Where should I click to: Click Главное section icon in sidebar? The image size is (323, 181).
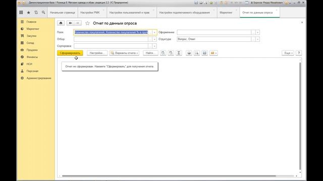click(x=22, y=22)
